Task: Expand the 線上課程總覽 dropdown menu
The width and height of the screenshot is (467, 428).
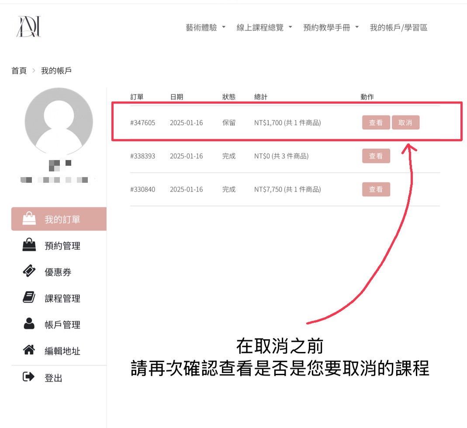Action: pos(264,28)
